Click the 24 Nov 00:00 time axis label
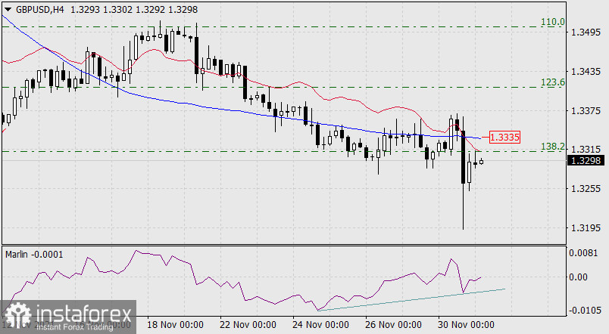Viewport: 609px width, 334px height. click(321, 325)
